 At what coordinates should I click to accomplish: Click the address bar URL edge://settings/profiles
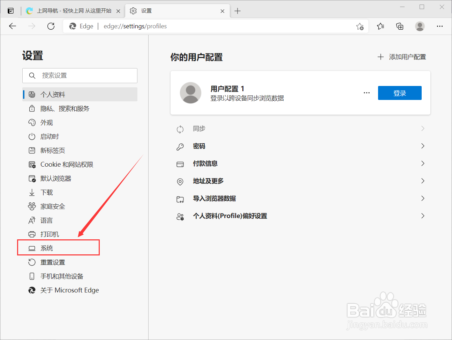point(135,26)
